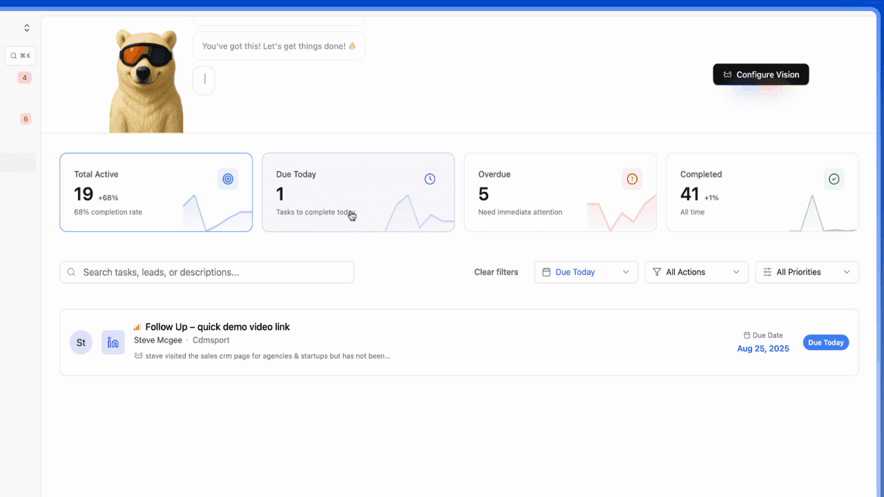Select the Due Today stats card
The height and width of the screenshot is (497, 884).
tap(358, 192)
